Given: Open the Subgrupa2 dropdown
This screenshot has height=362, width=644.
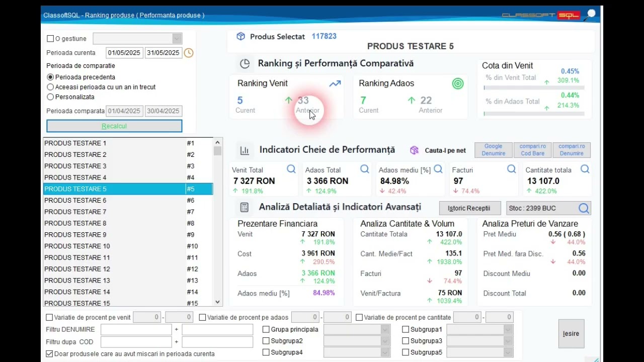Looking at the screenshot, I should [x=385, y=341].
